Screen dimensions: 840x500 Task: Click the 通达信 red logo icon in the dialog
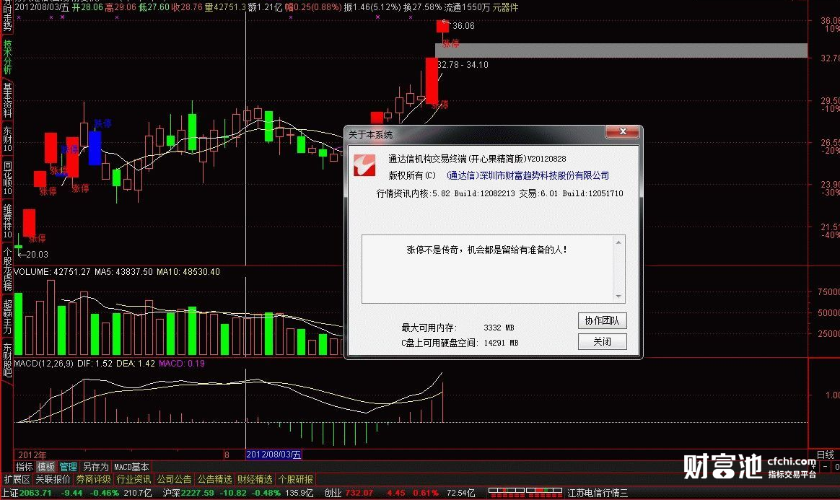pyautogui.click(x=364, y=165)
